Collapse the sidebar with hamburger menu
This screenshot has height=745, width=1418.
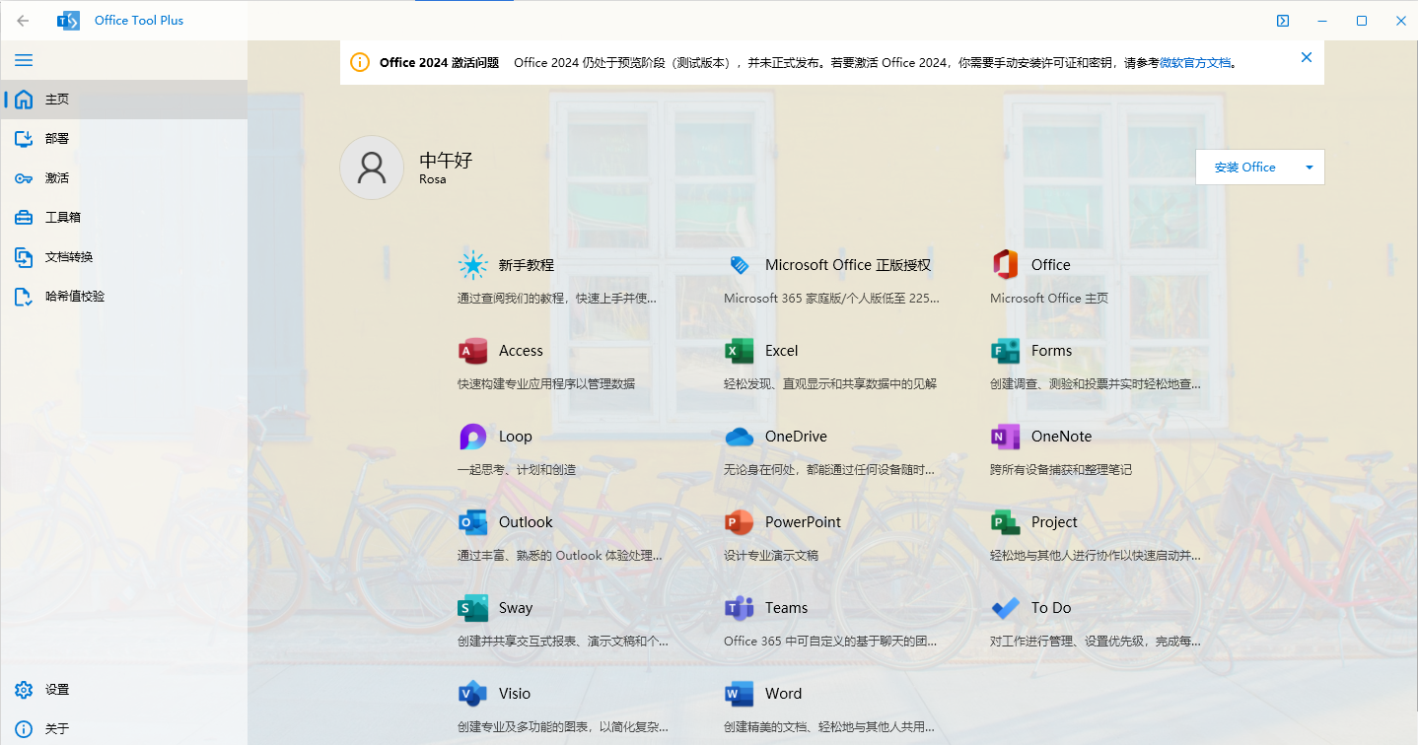(x=24, y=60)
